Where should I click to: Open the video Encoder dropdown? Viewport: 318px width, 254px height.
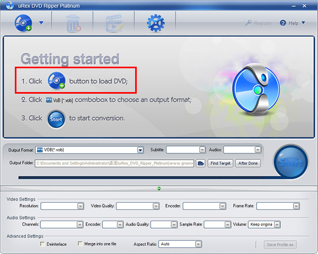pyautogui.click(x=205, y=206)
